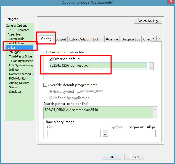Click the Align input field
Viewport: 175px width, 164px height.
click(x=151, y=133)
